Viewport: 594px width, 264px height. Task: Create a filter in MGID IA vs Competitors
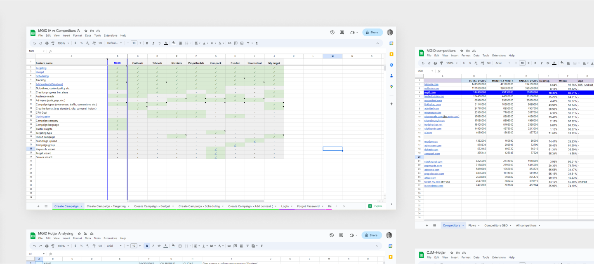pyautogui.click(x=248, y=43)
